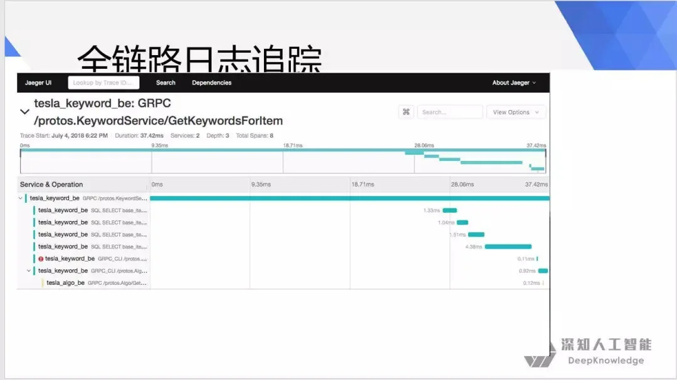Image resolution: width=677 pixels, height=380 pixels.
Task: Click the 0.92ms GRPC_CLI span bar
Action: pyautogui.click(x=543, y=271)
